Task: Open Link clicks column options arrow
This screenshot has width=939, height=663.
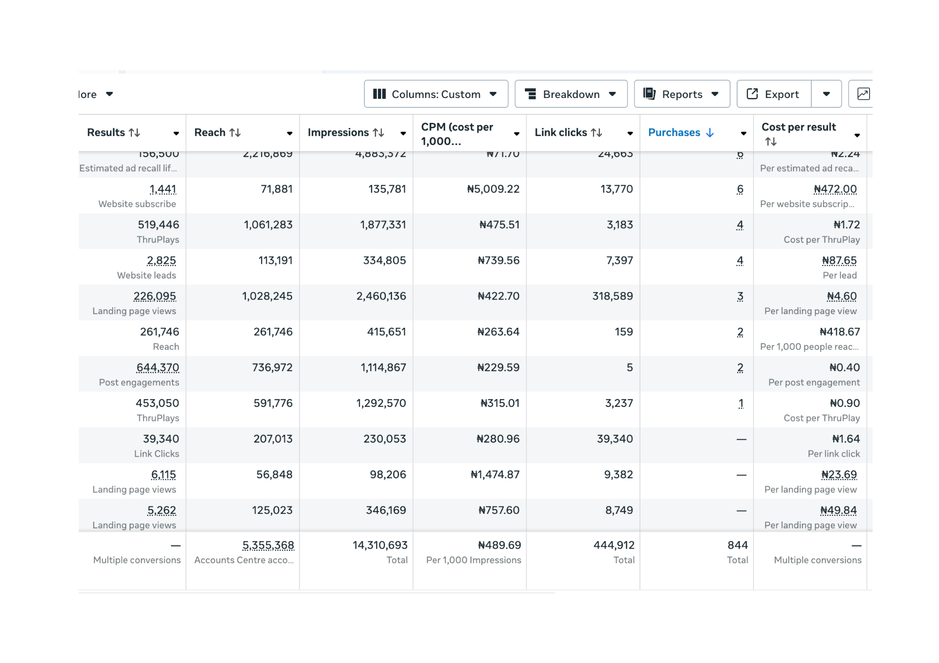Action: click(x=630, y=133)
